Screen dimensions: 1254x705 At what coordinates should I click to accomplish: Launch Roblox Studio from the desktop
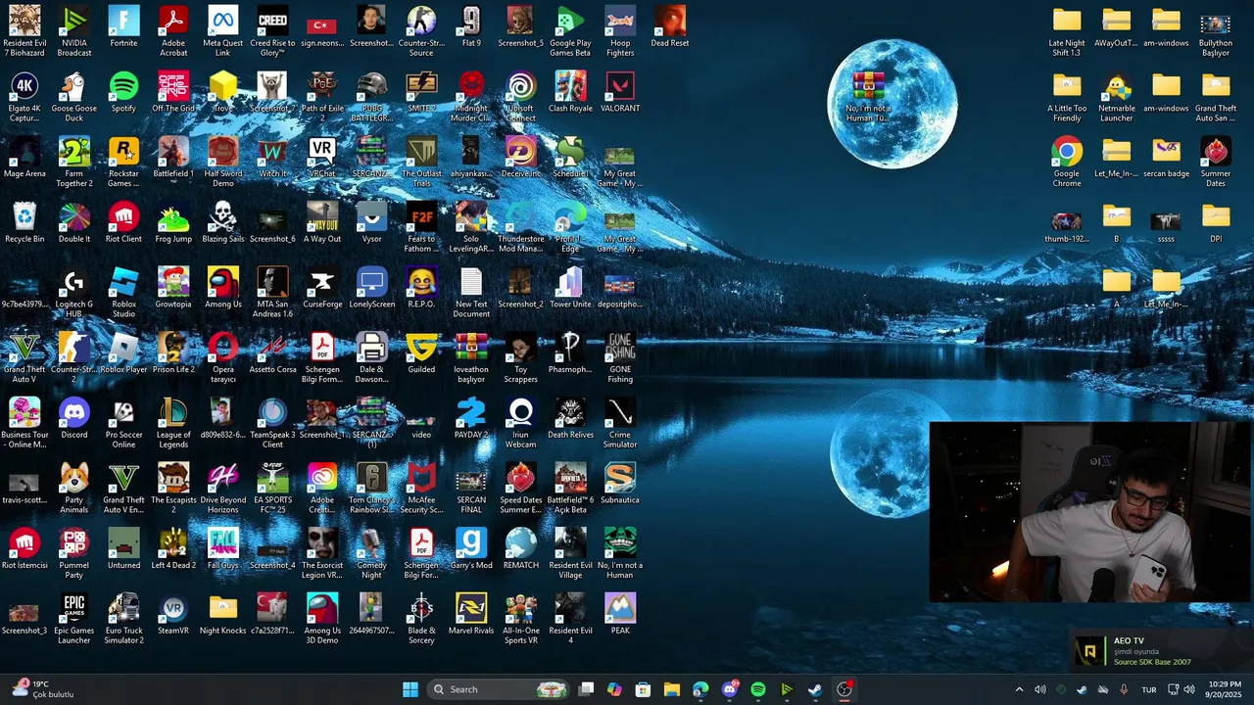pos(123,294)
